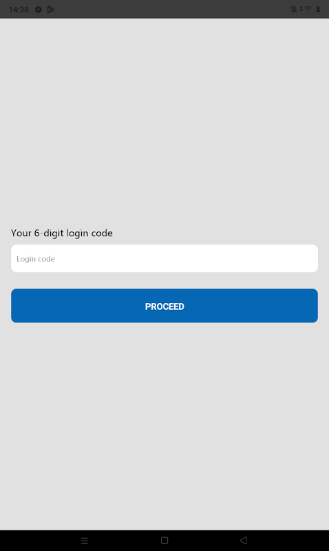The height and width of the screenshot is (551, 329).
Task: Tap the mobile data arrows icon
Action: coord(301,9)
